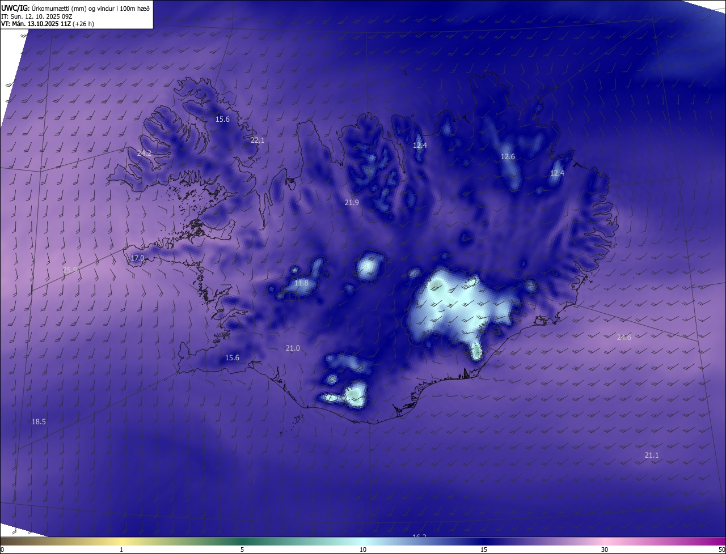Viewport: 726px width, 554px height.
Task: Click the 17.0 value label
Action: [138, 258]
